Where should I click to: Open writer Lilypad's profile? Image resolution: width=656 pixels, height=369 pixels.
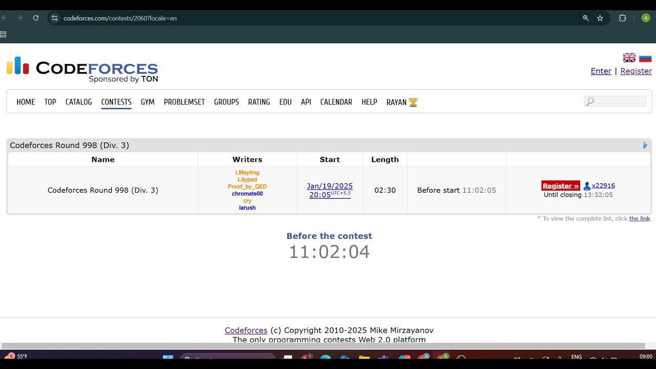coord(247,180)
